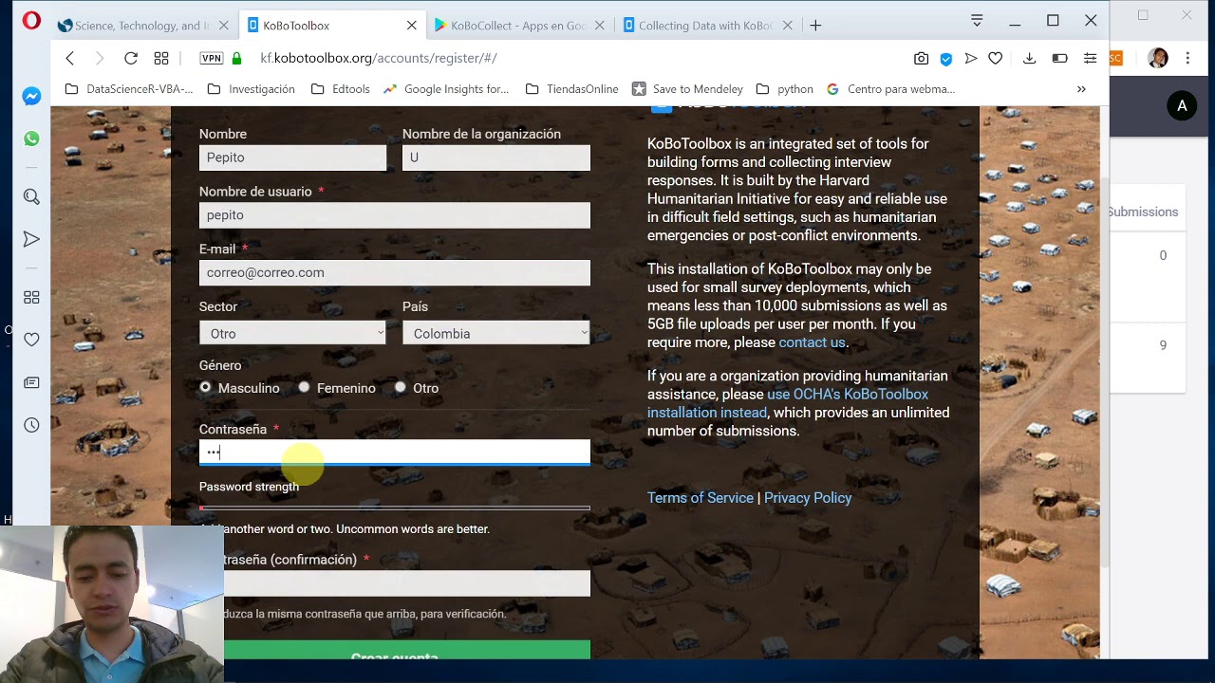Show more bookmarks with double chevron
The image size is (1215, 683).
point(1081,89)
